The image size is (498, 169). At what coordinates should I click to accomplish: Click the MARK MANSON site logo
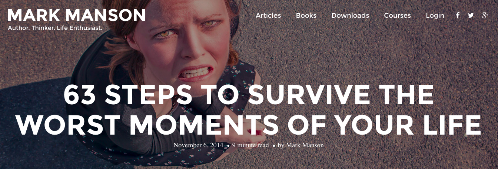point(76,15)
